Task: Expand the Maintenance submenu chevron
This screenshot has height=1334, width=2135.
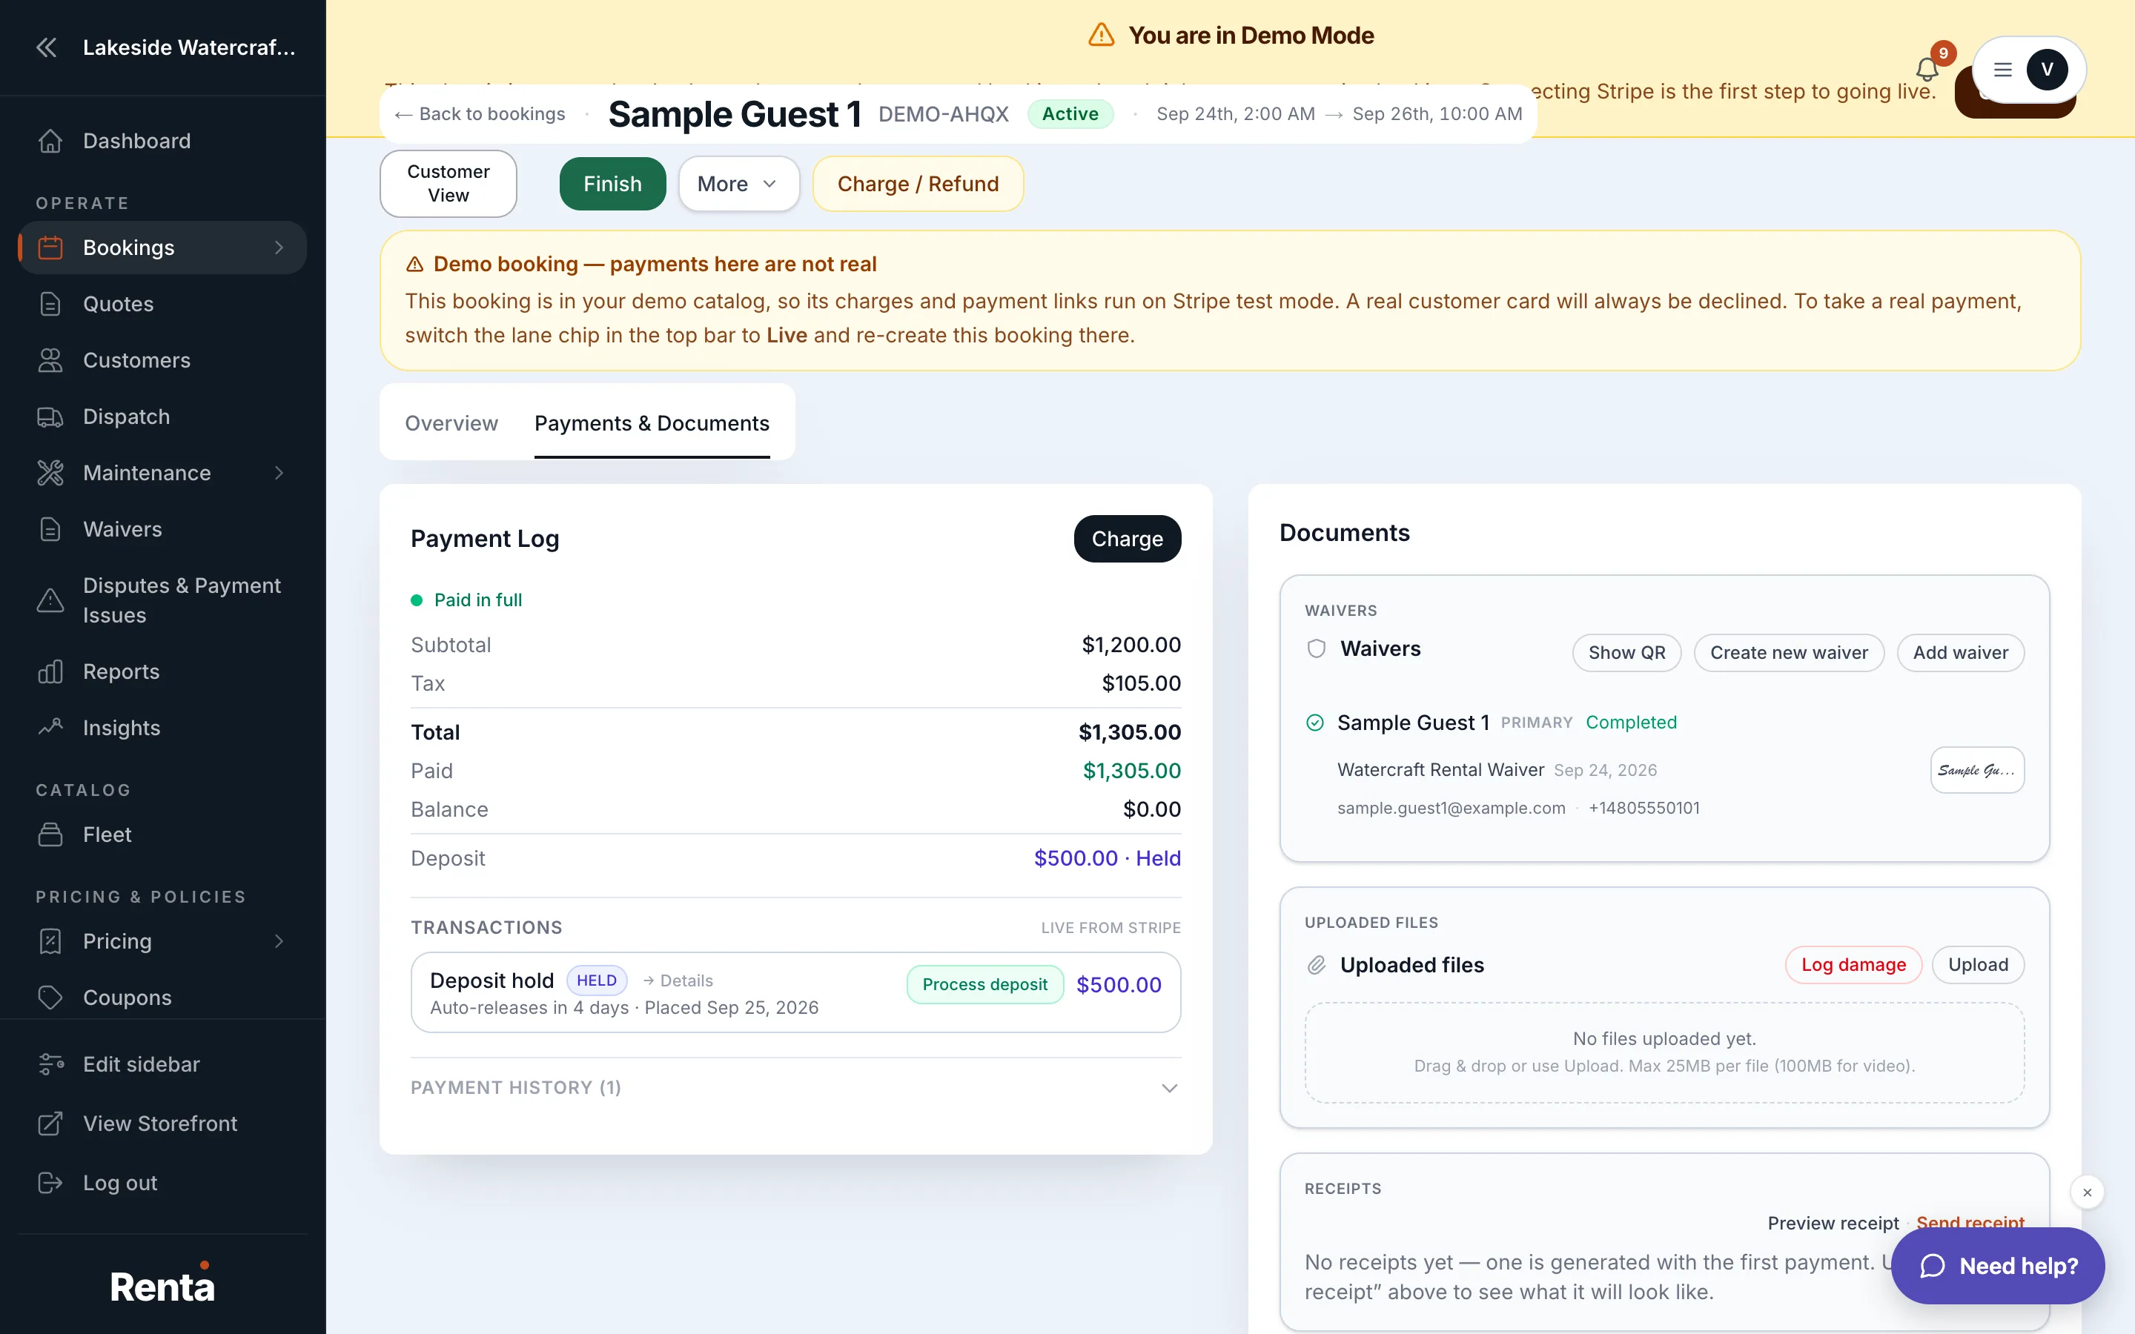Action: [279, 473]
